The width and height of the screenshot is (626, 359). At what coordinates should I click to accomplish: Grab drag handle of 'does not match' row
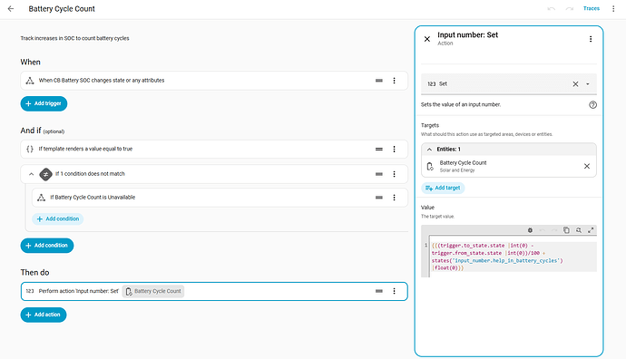pos(379,174)
